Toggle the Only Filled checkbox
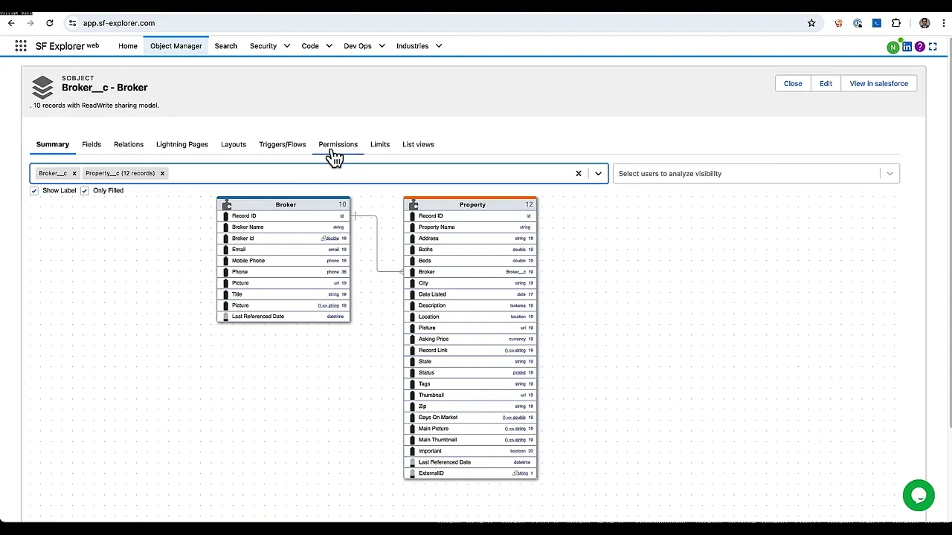This screenshot has height=535, width=952. [85, 191]
